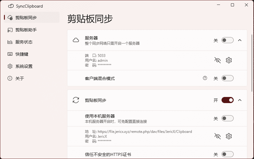Click help question mark for 客户端混合模式
The width and height of the screenshot is (254, 159).
205,78
